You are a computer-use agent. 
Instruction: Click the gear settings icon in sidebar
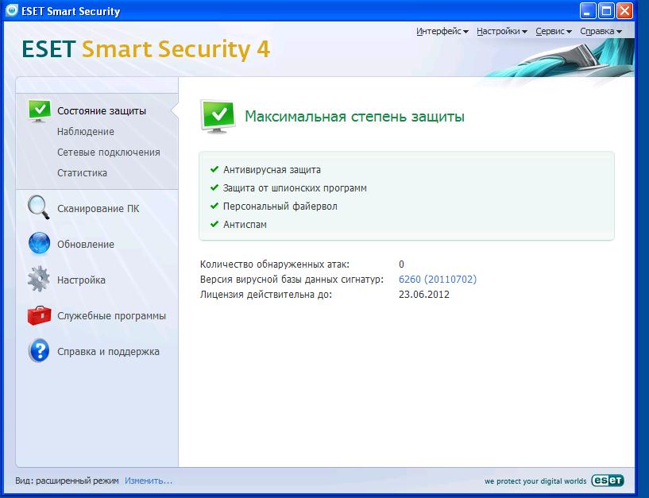coord(38,279)
